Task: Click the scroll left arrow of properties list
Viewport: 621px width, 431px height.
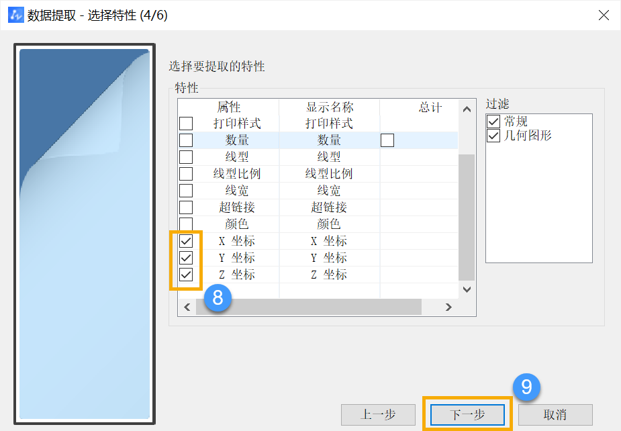Action: (x=187, y=307)
